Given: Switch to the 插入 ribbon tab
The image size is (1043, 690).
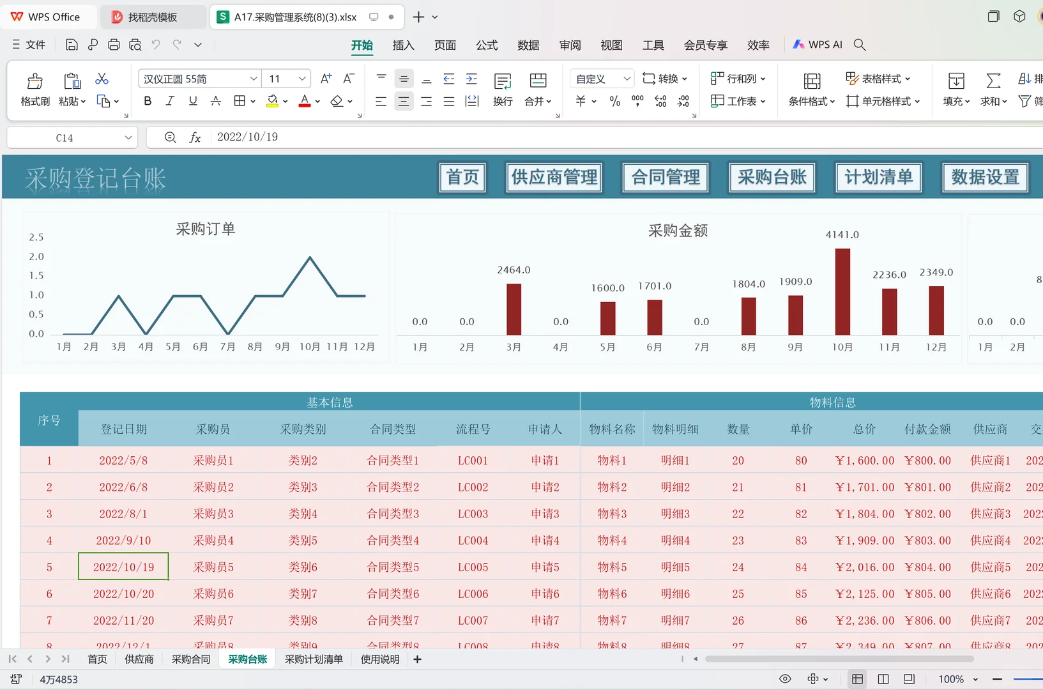Looking at the screenshot, I should 404,45.
